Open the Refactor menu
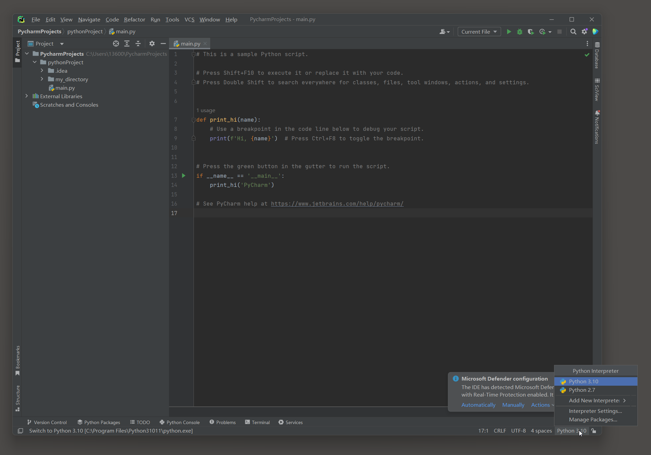Image resolution: width=651 pixels, height=455 pixels. (x=134, y=19)
